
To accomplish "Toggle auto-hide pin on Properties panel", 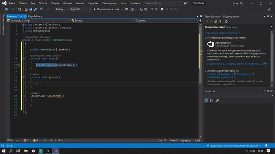I will 268,91.
